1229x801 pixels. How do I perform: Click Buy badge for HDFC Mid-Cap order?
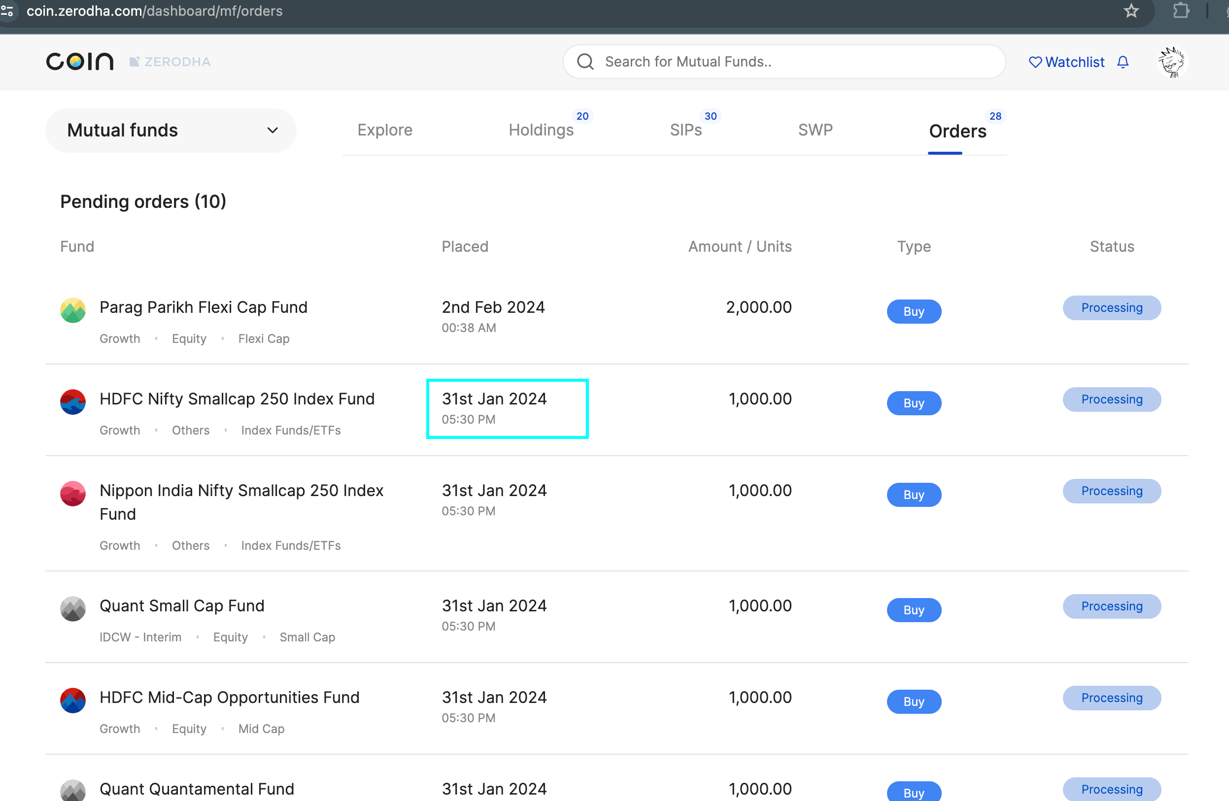(x=914, y=702)
